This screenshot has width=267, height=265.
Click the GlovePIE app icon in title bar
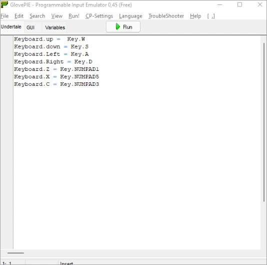click(4, 4)
